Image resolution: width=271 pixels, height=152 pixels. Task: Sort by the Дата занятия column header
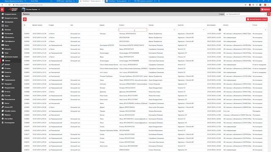click(211, 25)
